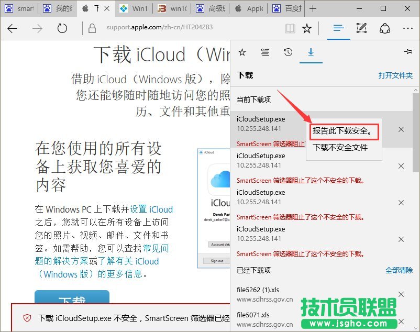Viewport: 420px width, 332px height.
Task: Show Favorites star in hub panel
Action: 242,52
